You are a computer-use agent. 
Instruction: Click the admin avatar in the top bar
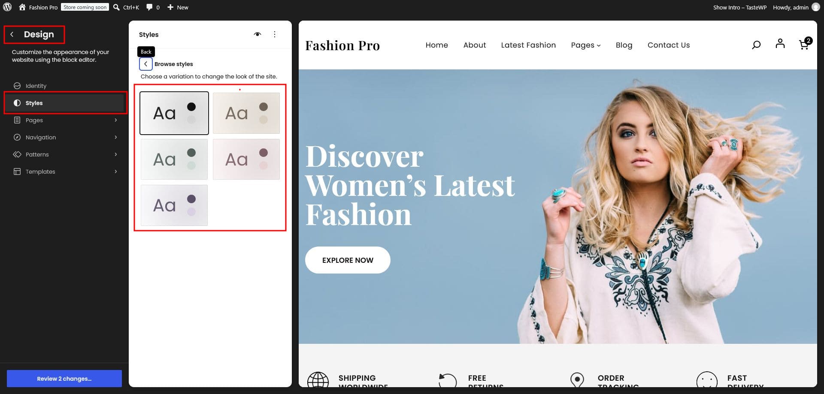pos(815,7)
